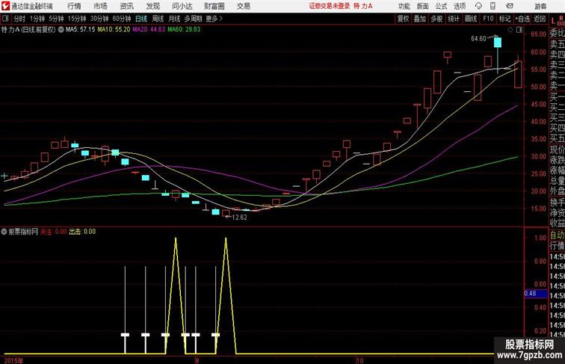
Task: Click the 2015年 date axis label
Action: click(x=13, y=360)
